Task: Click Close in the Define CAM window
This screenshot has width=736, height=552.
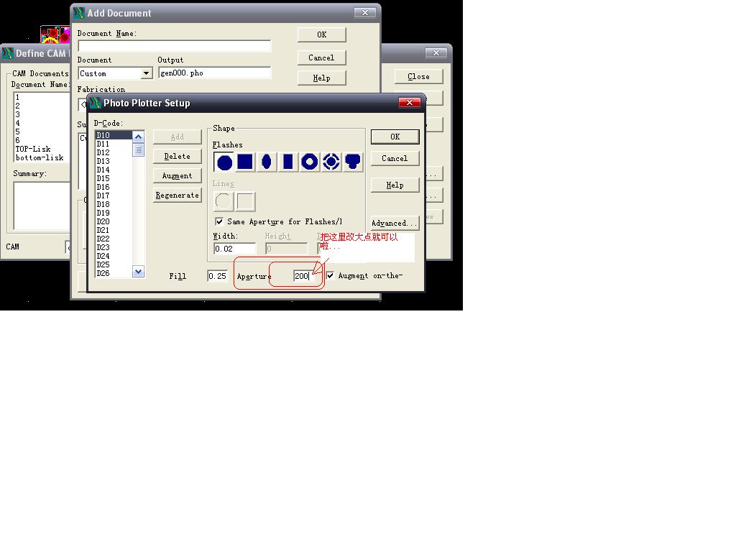Action: click(419, 76)
